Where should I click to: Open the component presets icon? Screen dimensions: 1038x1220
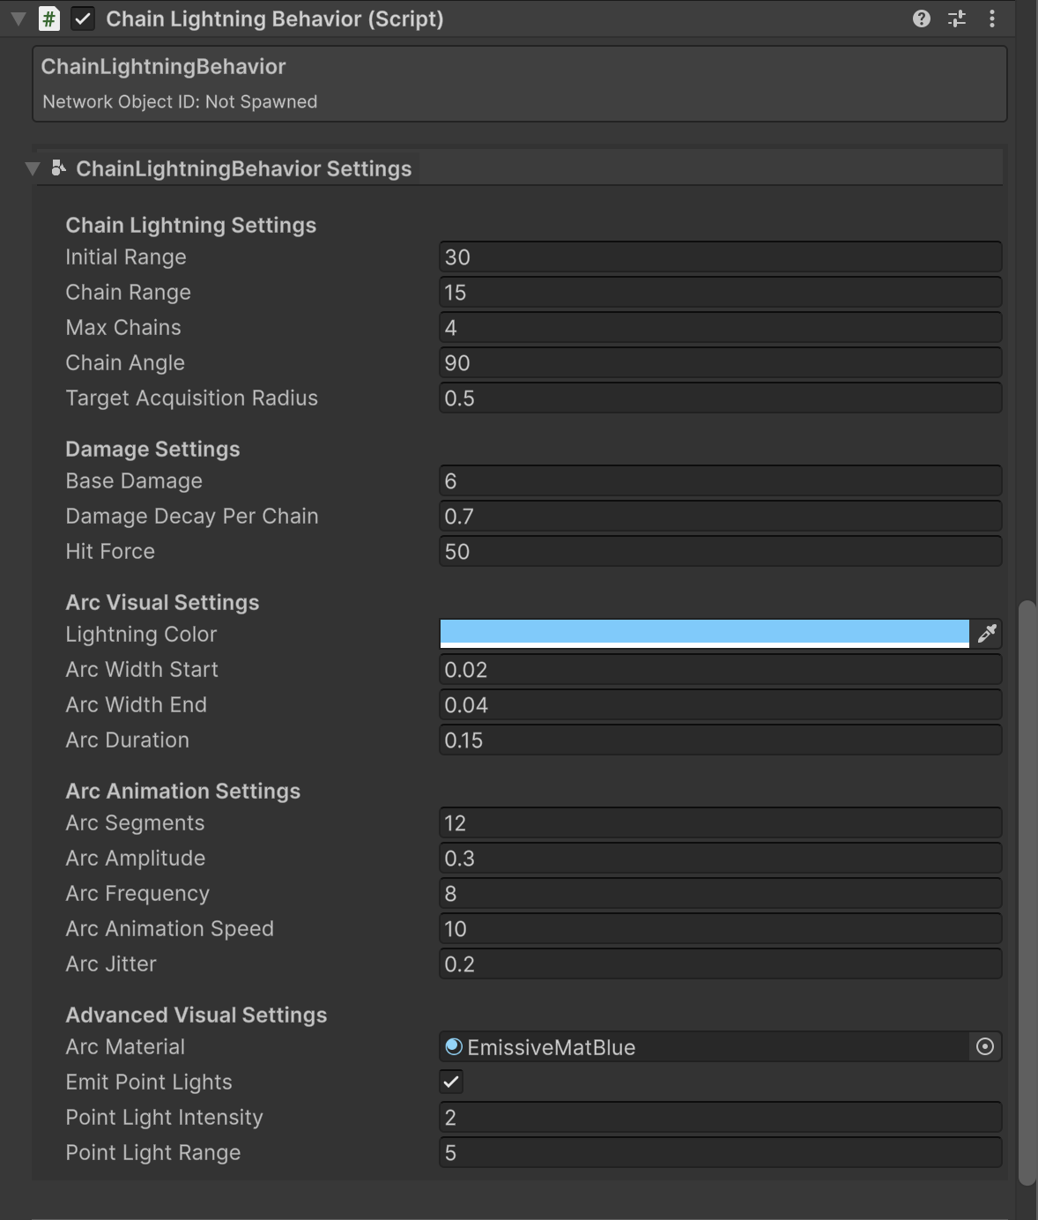click(955, 18)
